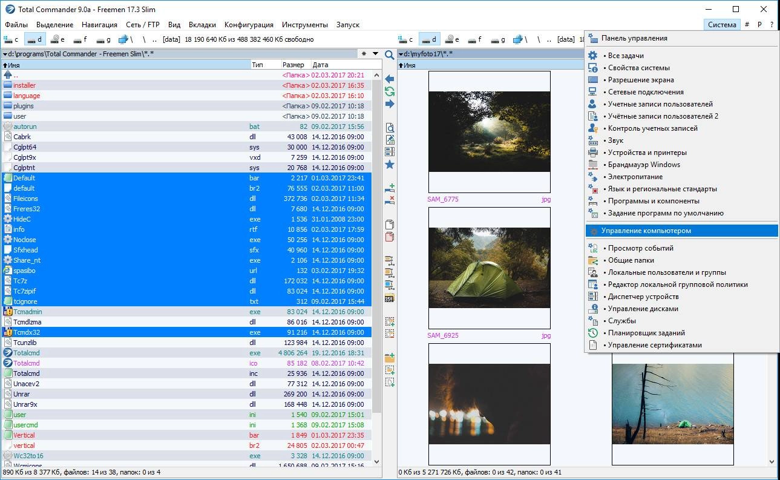Click the Система menu button
This screenshot has height=480, width=780.
click(x=722, y=25)
